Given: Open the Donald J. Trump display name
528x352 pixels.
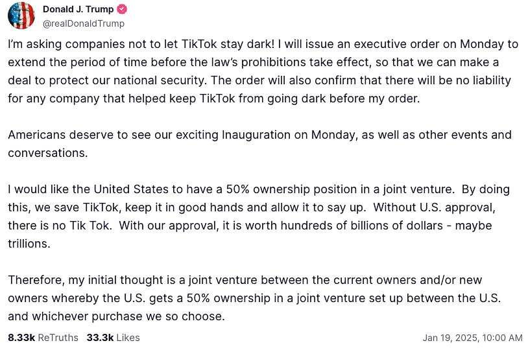Looking at the screenshot, I should coord(78,9).
